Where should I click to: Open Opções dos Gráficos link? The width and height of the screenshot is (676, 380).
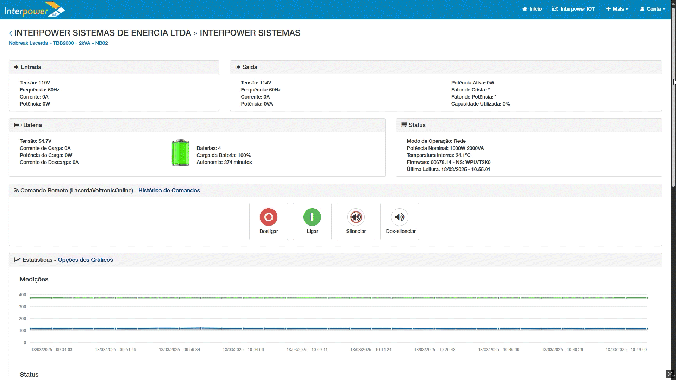click(x=85, y=260)
